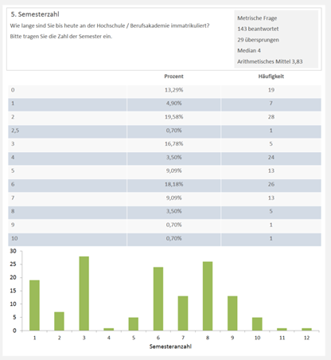Viewport: 331px width, 360px height.
Task: Click the 'Metrische Frage' label
Action: tap(257, 18)
